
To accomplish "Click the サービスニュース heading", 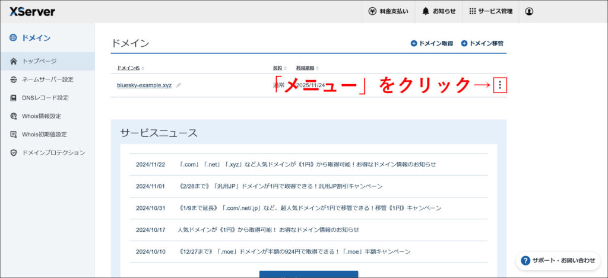I will 159,133.
